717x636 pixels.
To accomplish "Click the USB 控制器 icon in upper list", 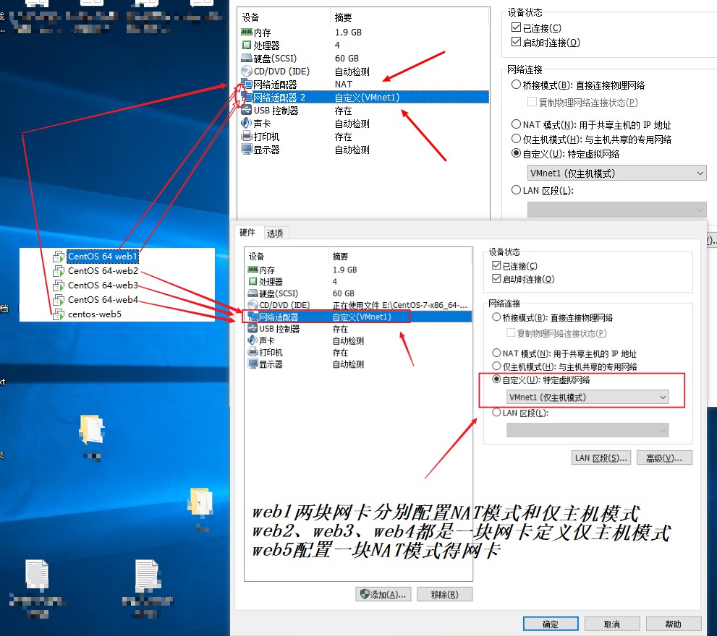I will tap(247, 110).
